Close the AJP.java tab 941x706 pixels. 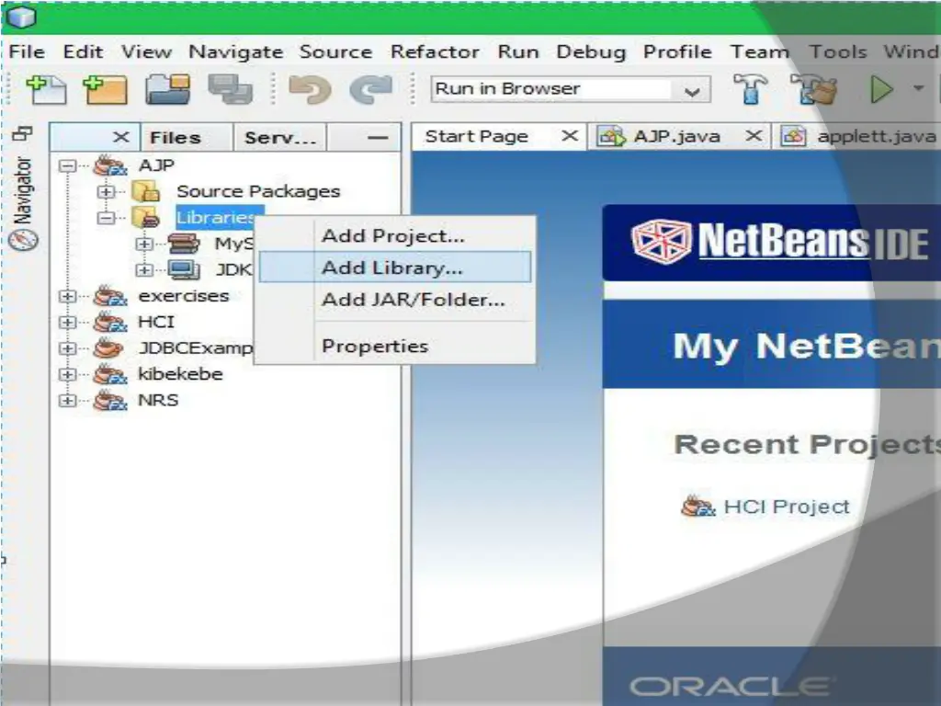click(754, 136)
